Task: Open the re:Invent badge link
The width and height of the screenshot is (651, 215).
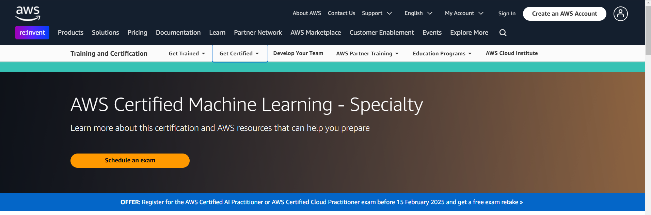Action: [x=32, y=33]
